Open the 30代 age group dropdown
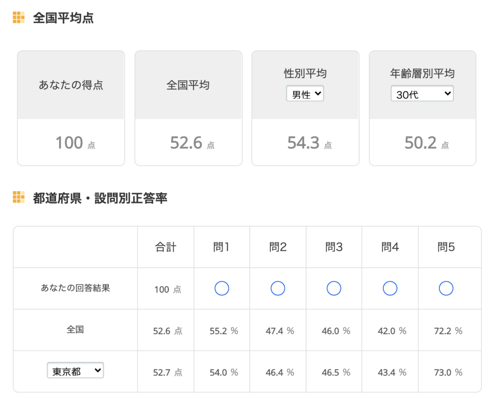This screenshot has height=398, width=494. coord(422,94)
